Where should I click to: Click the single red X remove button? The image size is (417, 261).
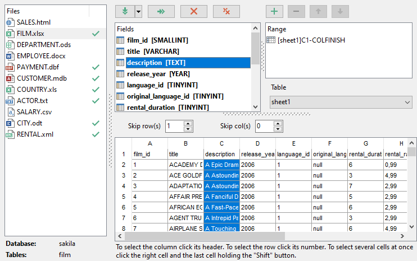(194, 11)
